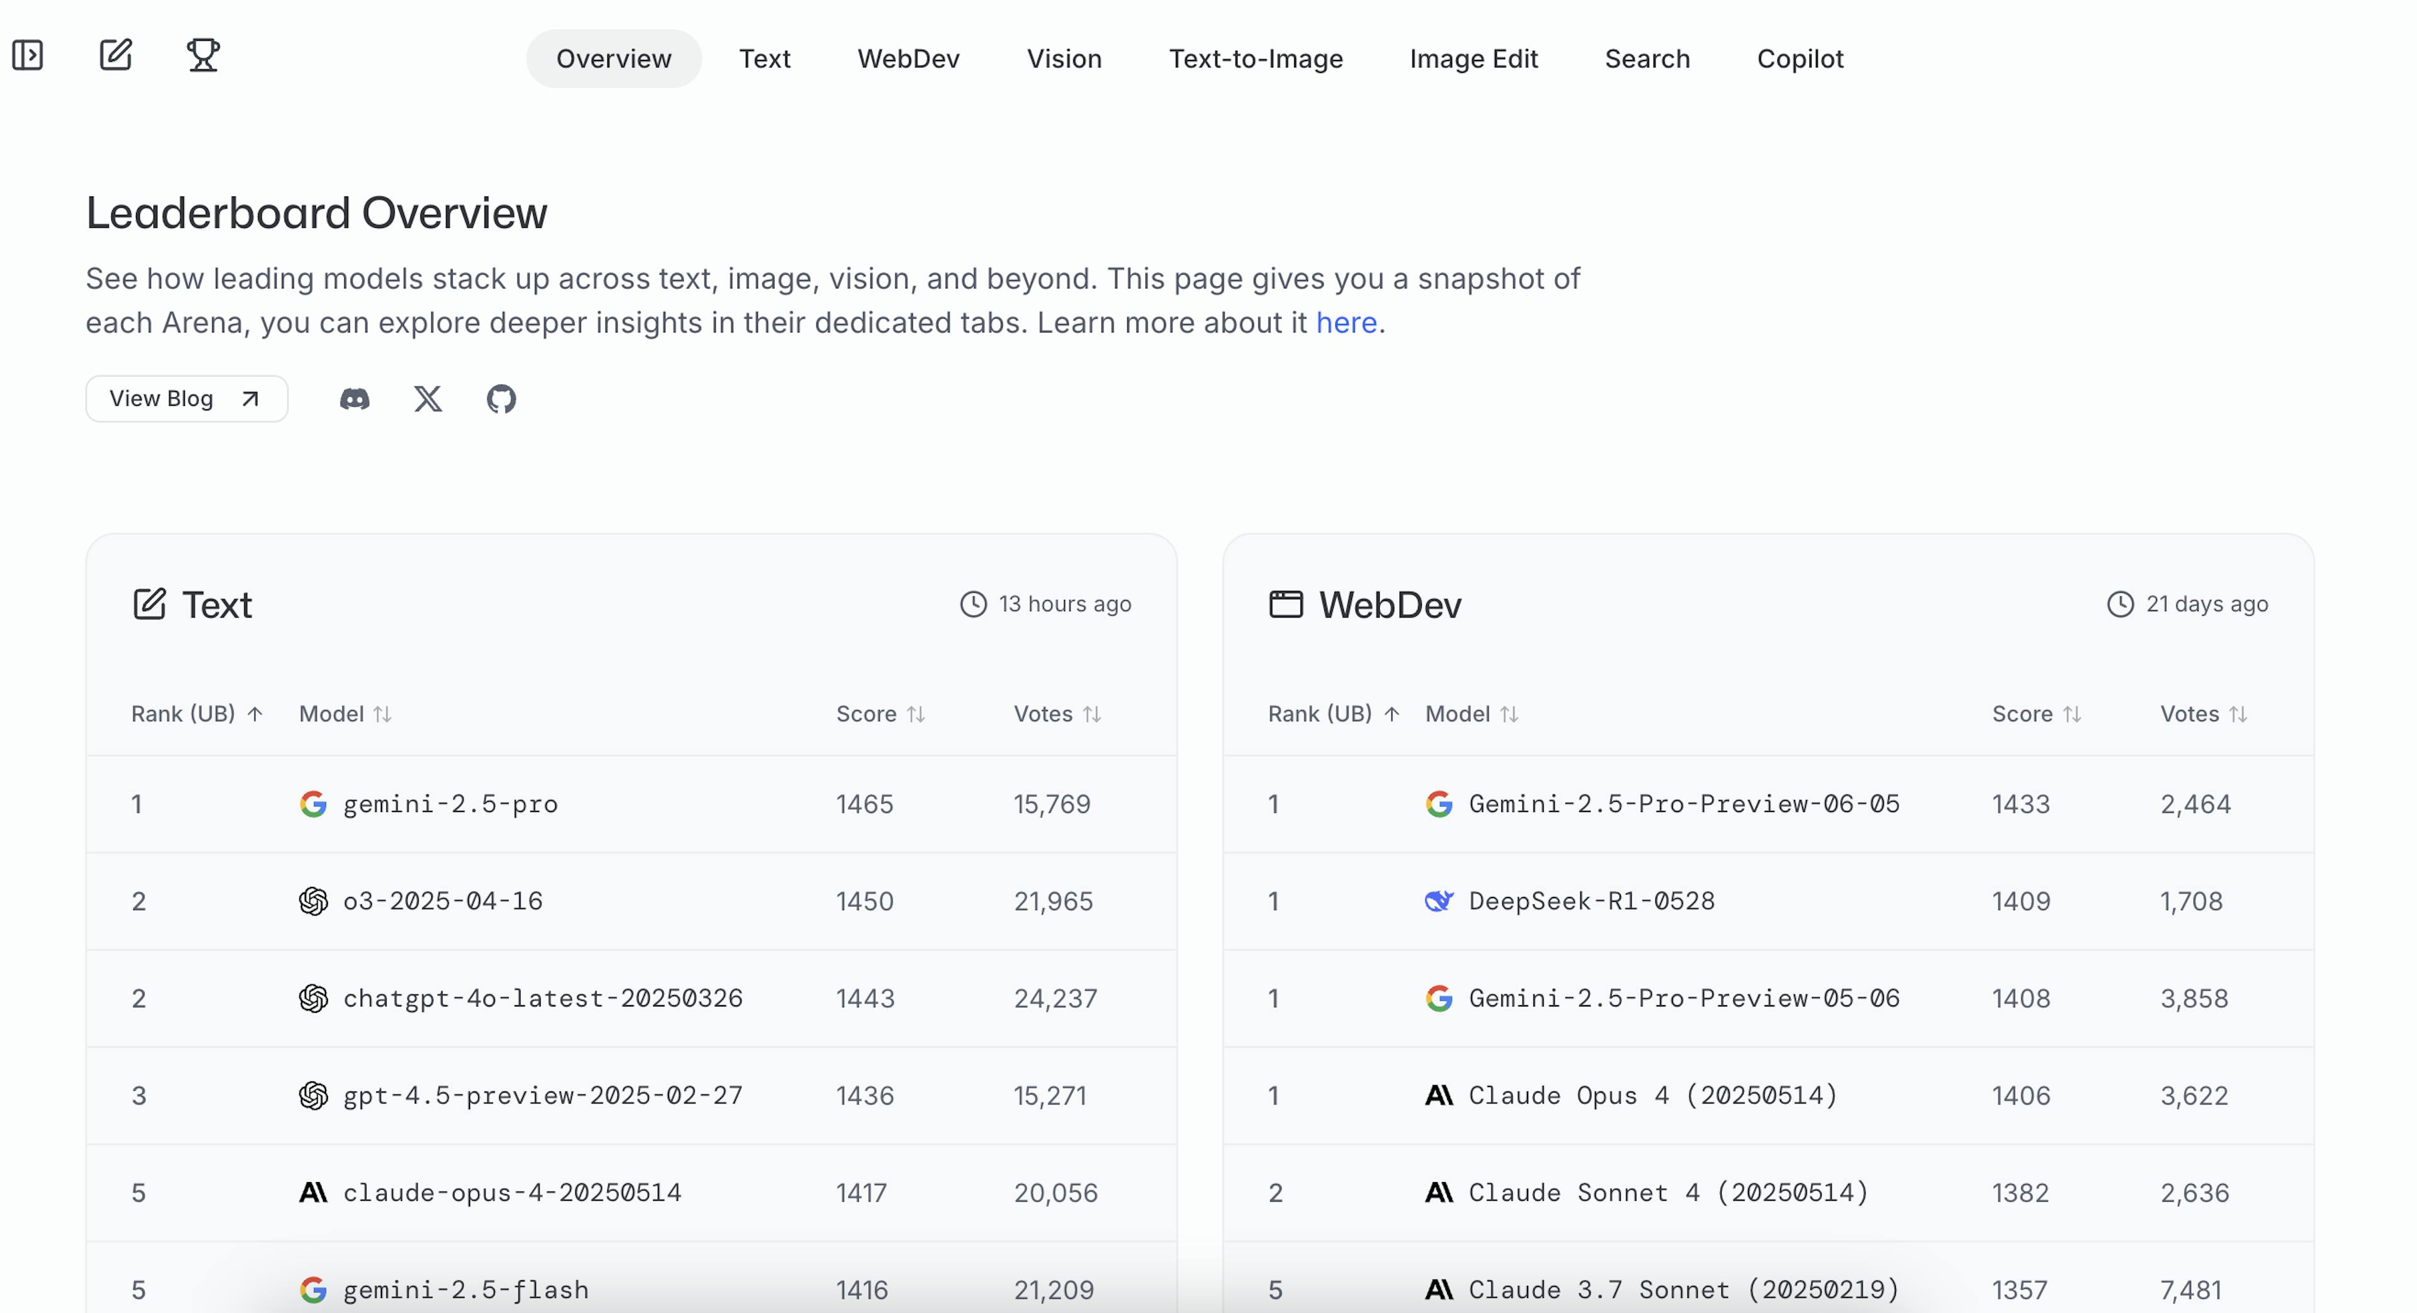This screenshot has height=1313, width=2417.
Task: Go to the Copilot tab
Action: coord(1800,59)
